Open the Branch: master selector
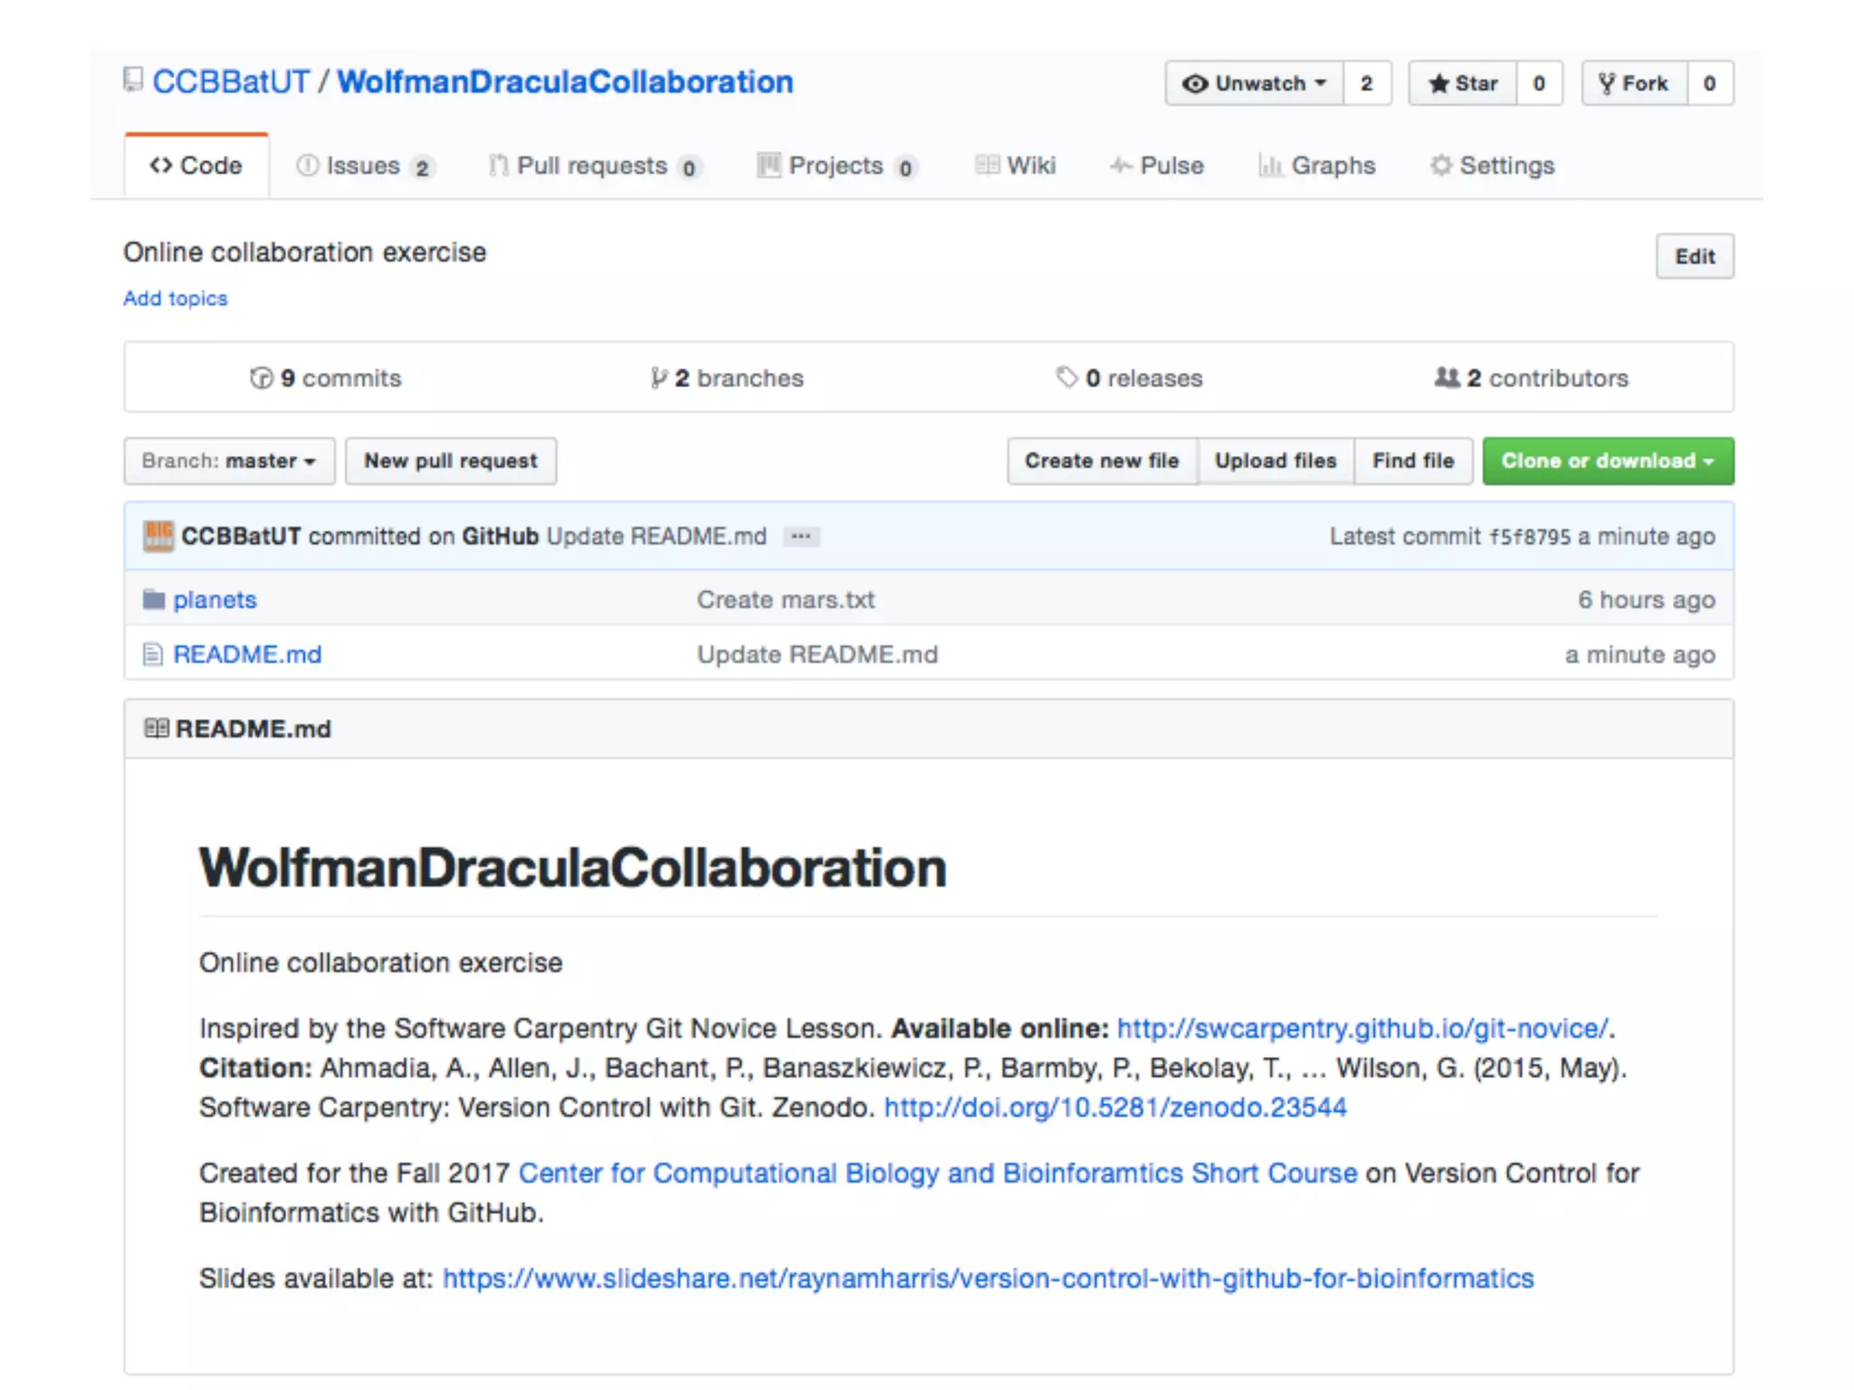 (229, 461)
